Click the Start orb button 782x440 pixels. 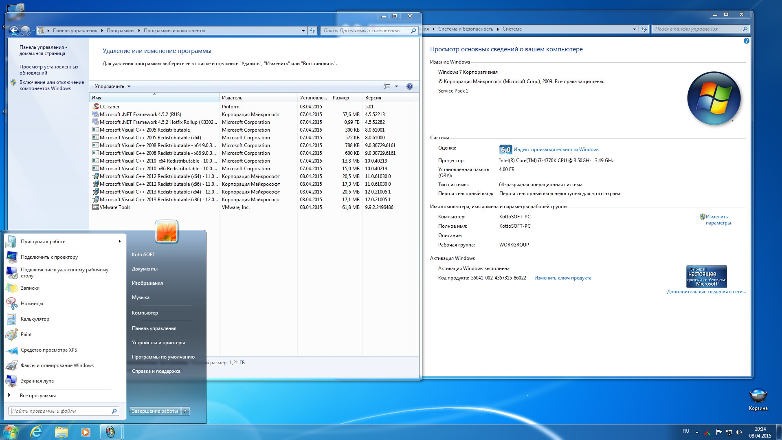click(11, 432)
